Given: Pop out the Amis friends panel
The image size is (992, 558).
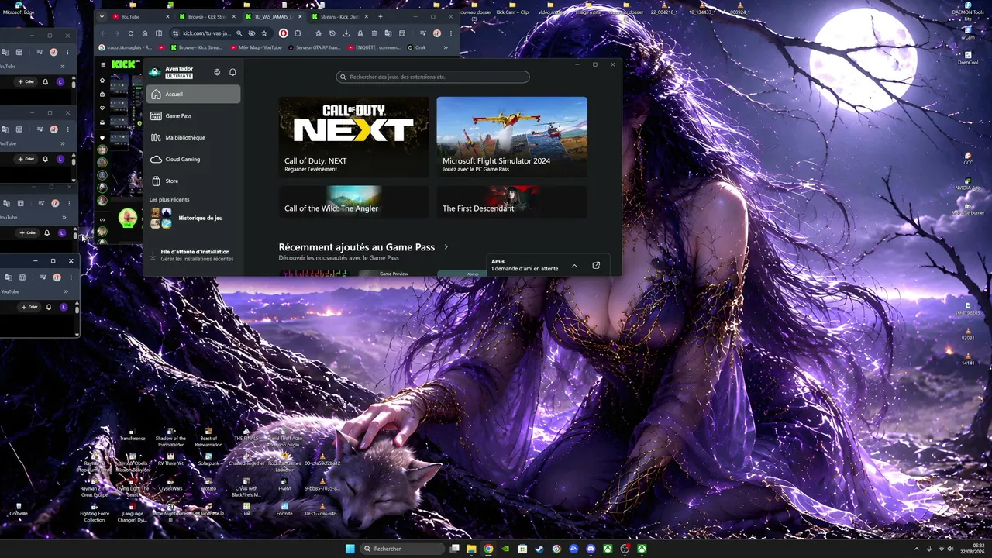Looking at the screenshot, I should tap(596, 265).
